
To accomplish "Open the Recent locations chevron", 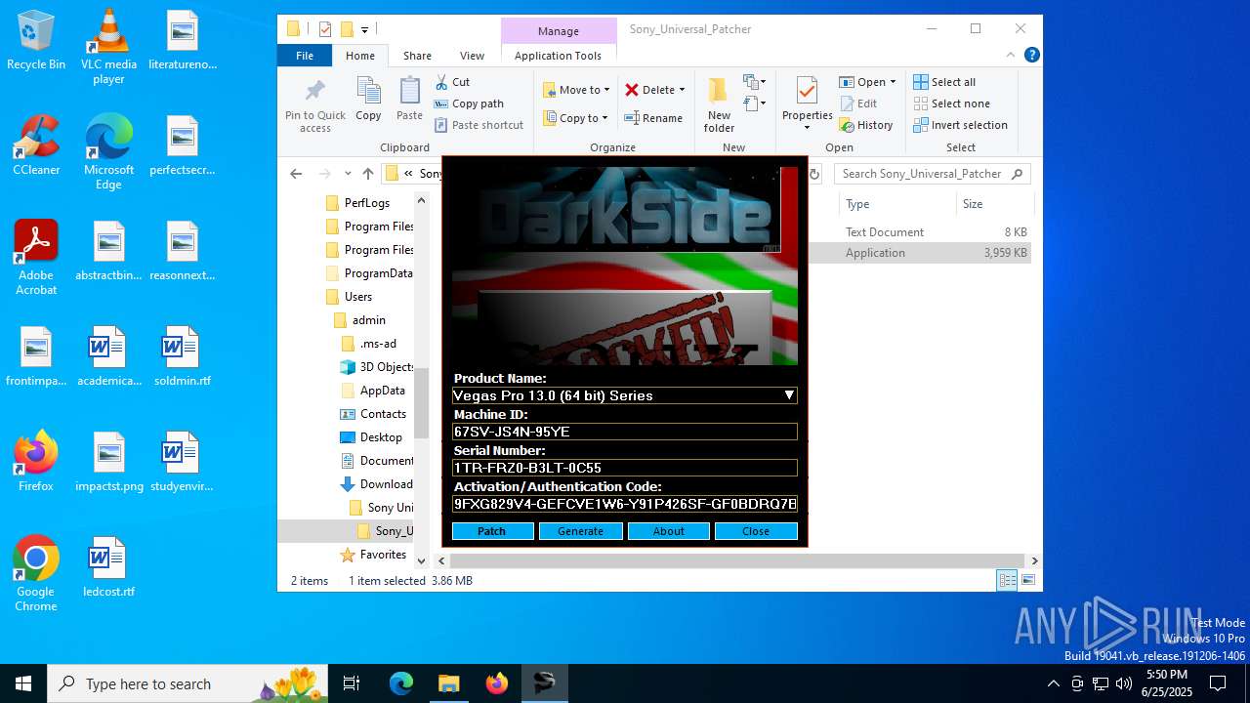I will pos(348,174).
